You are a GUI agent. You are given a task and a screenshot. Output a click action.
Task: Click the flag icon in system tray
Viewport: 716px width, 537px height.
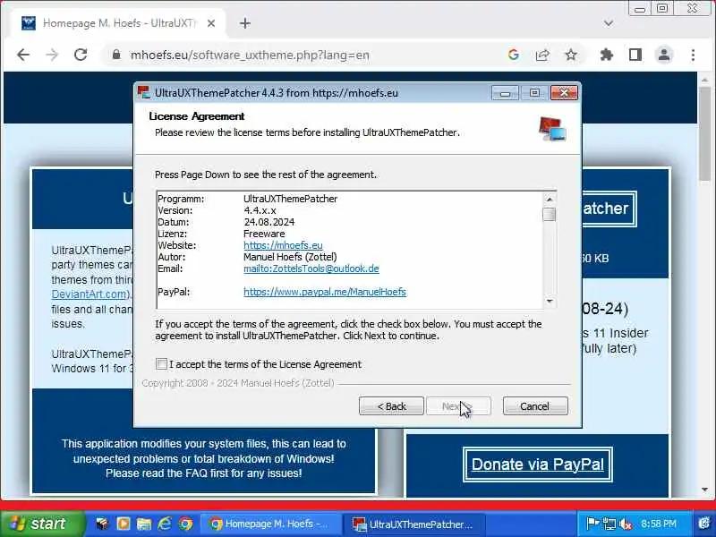coord(592,524)
